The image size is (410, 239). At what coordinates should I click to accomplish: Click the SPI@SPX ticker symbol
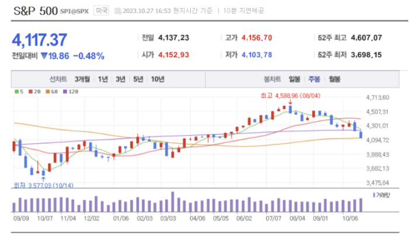74,11
